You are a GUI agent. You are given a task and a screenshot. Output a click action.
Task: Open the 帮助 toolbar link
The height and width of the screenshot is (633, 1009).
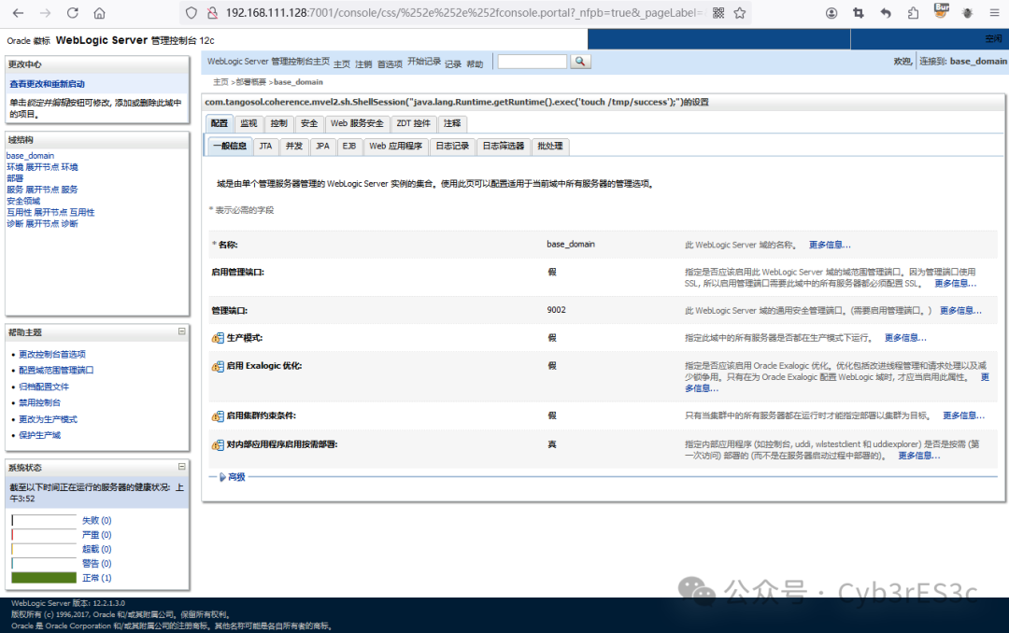(x=475, y=64)
